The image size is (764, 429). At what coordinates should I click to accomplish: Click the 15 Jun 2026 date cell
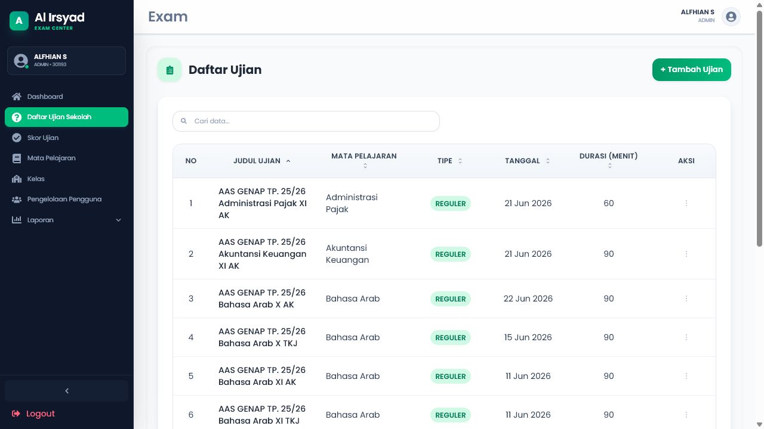(x=528, y=337)
